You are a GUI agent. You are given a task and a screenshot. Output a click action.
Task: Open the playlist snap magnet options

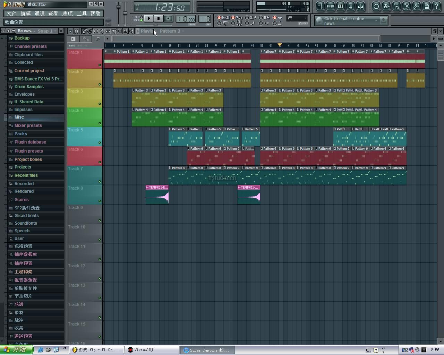pos(76,31)
